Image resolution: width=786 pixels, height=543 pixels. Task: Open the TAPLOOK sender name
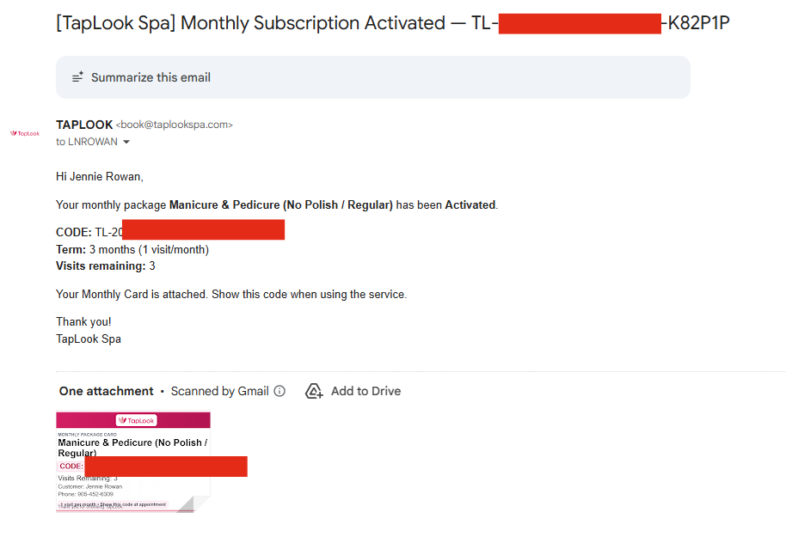pos(84,125)
